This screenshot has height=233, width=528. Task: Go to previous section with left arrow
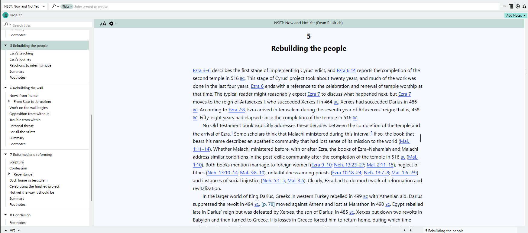[404, 230]
